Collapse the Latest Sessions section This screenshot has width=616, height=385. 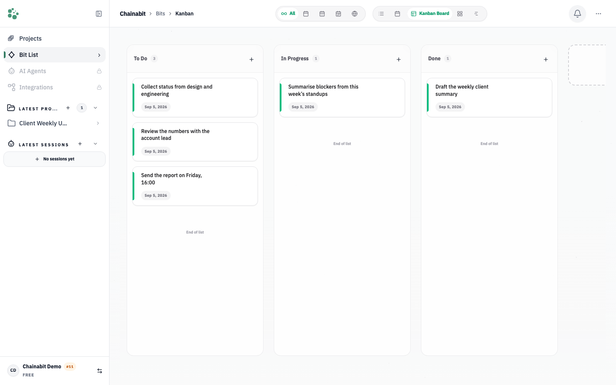coord(95,144)
